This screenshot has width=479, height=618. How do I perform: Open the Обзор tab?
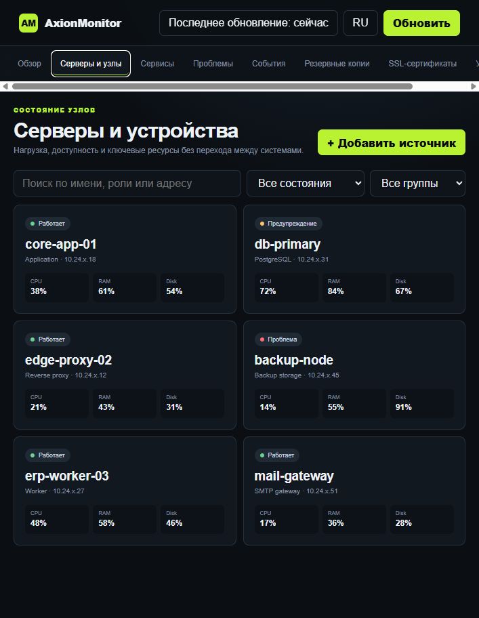click(x=30, y=64)
